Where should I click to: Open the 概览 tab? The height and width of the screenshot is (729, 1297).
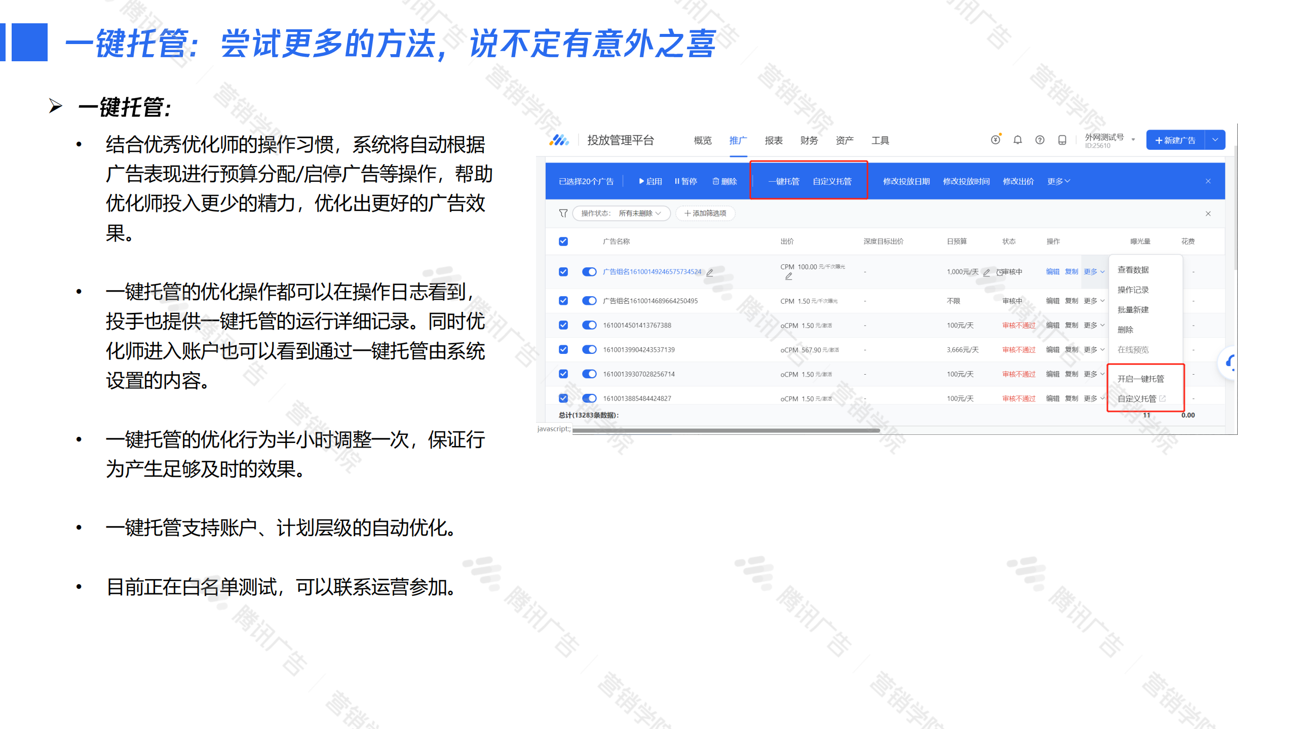[703, 140]
